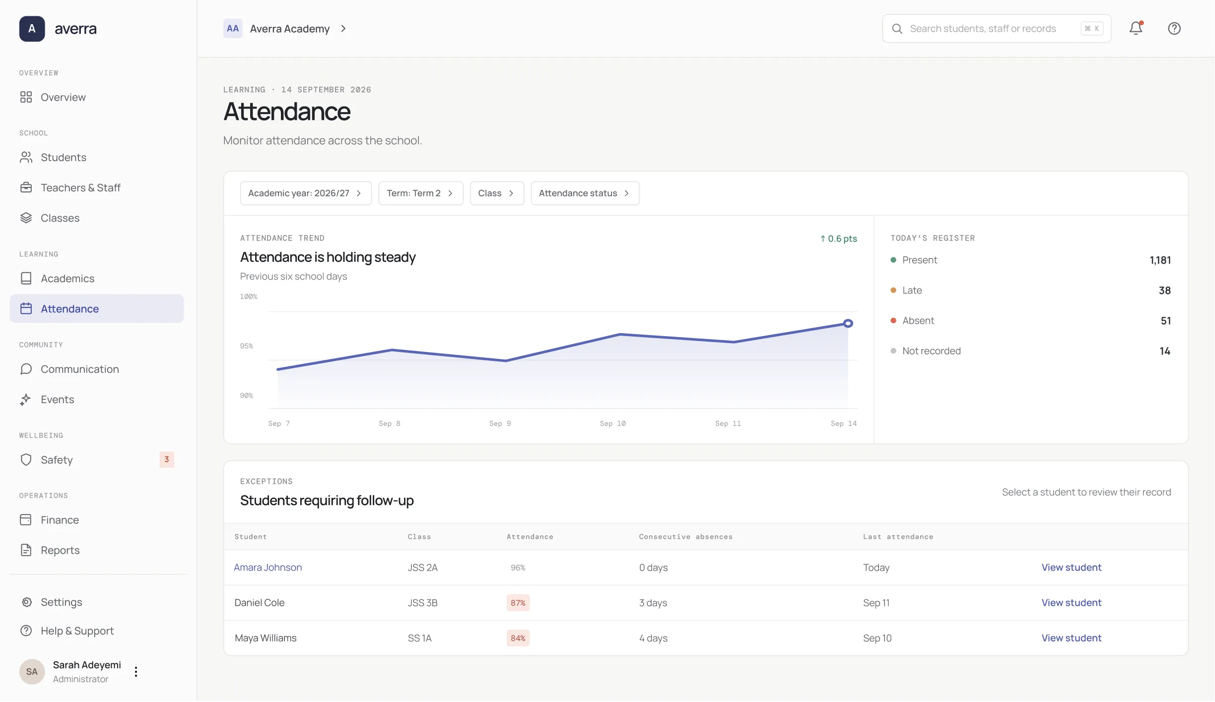Open Communication in the sidebar
Viewport: 1215px width, 702px height.
[x=97, y=369]
